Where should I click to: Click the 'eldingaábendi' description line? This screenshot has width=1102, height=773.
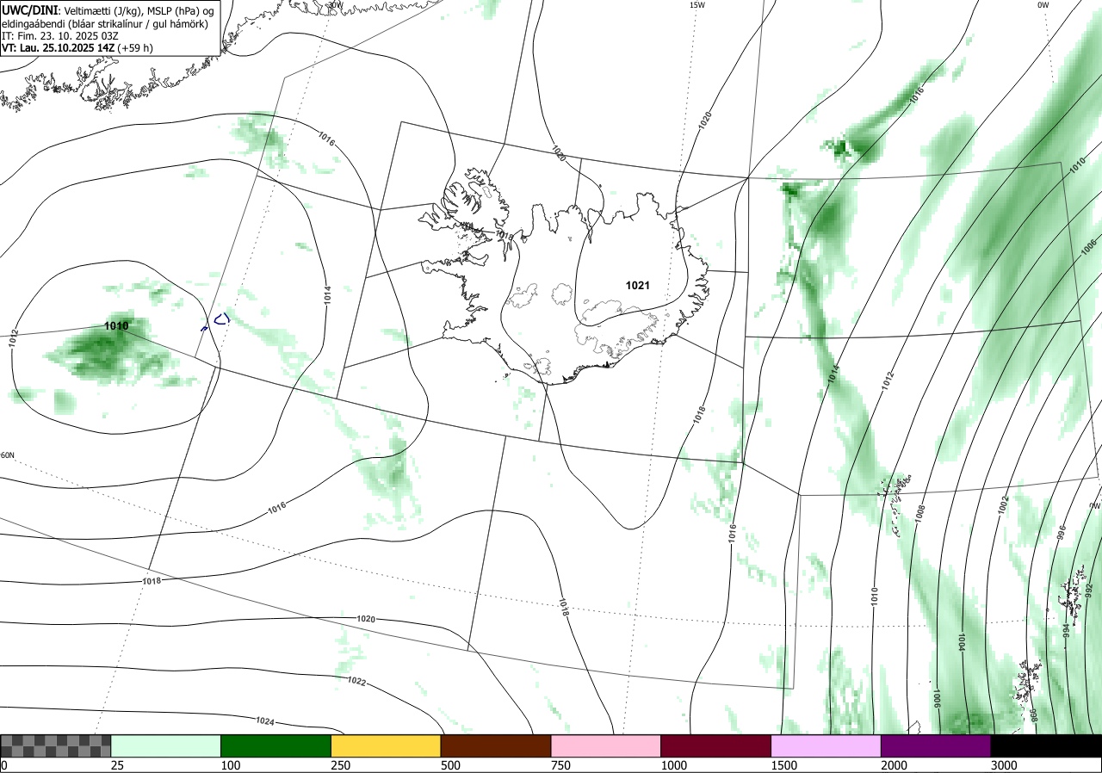[105, 23]
